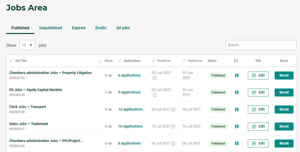Image resolution: width=300 pixels, height=152 pixels.
Task: Pause the Clerk Jobs Transport listing
Action: tap(237, 109)
